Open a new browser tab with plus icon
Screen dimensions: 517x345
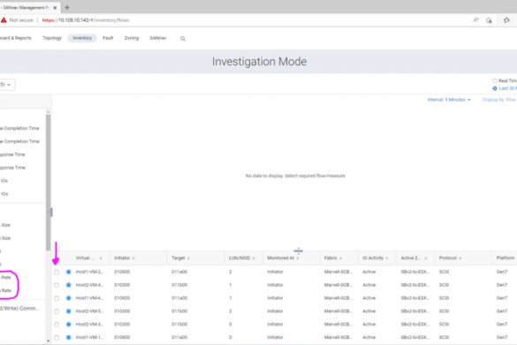coord(67,7)
